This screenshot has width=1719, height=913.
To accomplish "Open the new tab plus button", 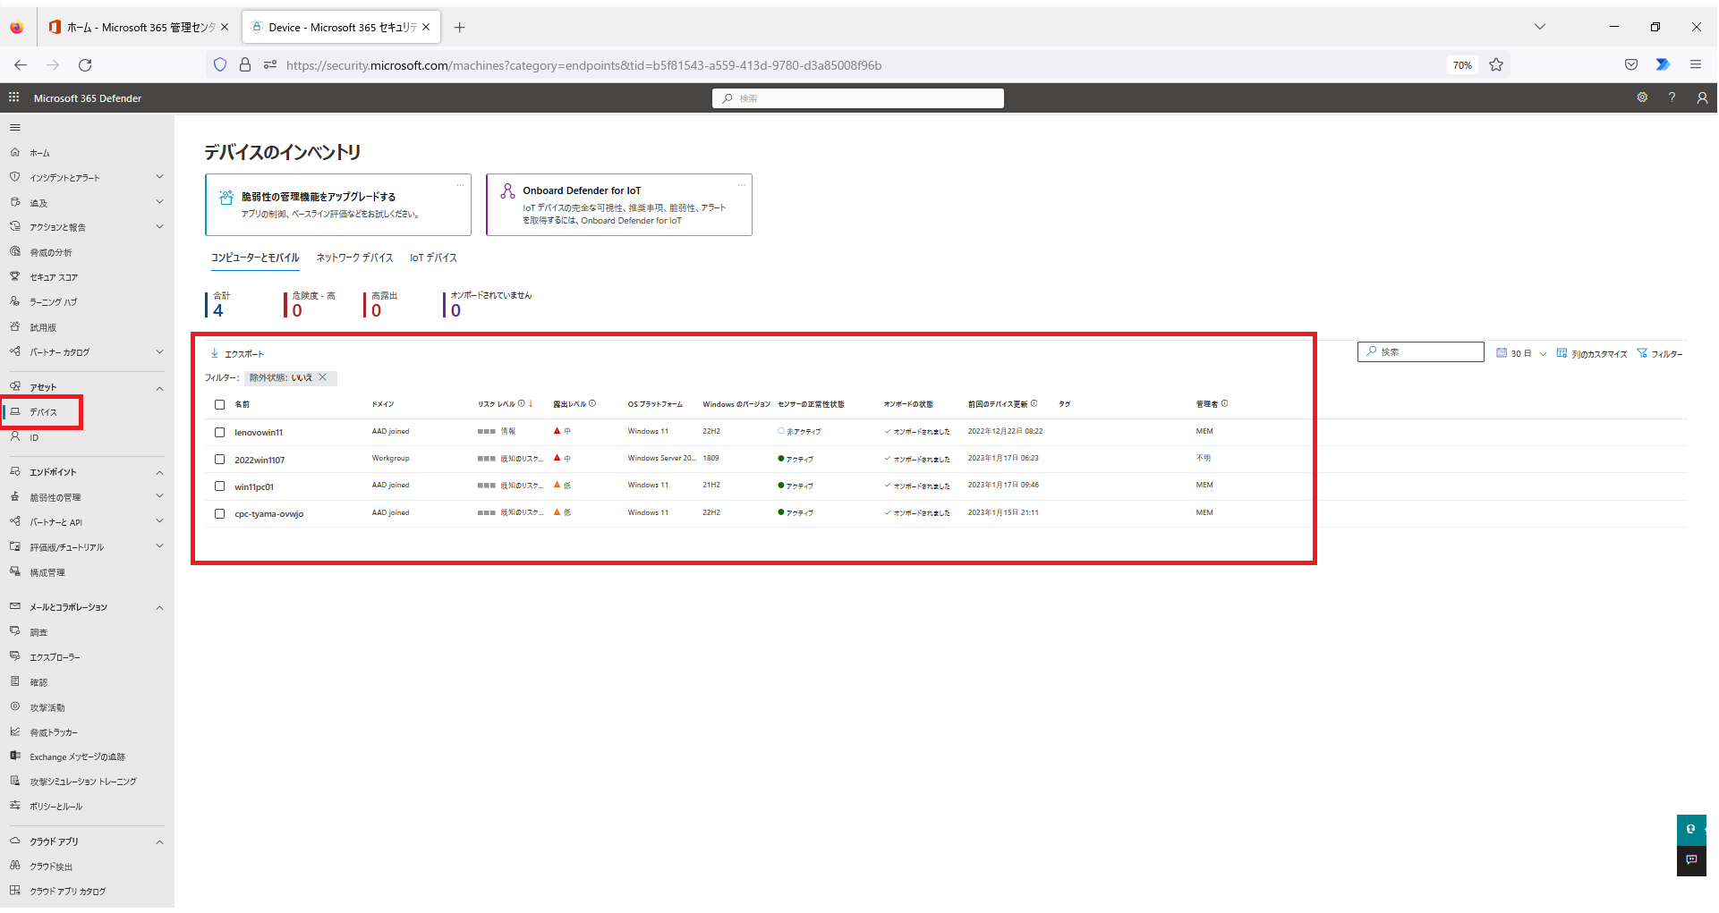I will click(459, 27).
